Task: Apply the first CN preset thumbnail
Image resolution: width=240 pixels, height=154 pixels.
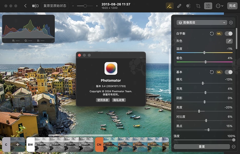Action: 111,145
